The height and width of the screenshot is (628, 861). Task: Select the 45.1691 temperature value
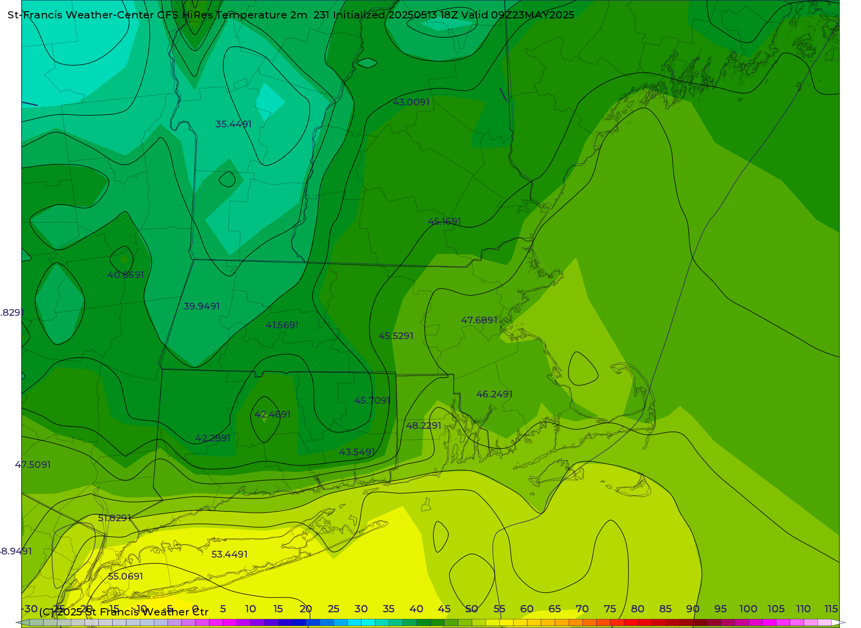click(x=444, y=222)
